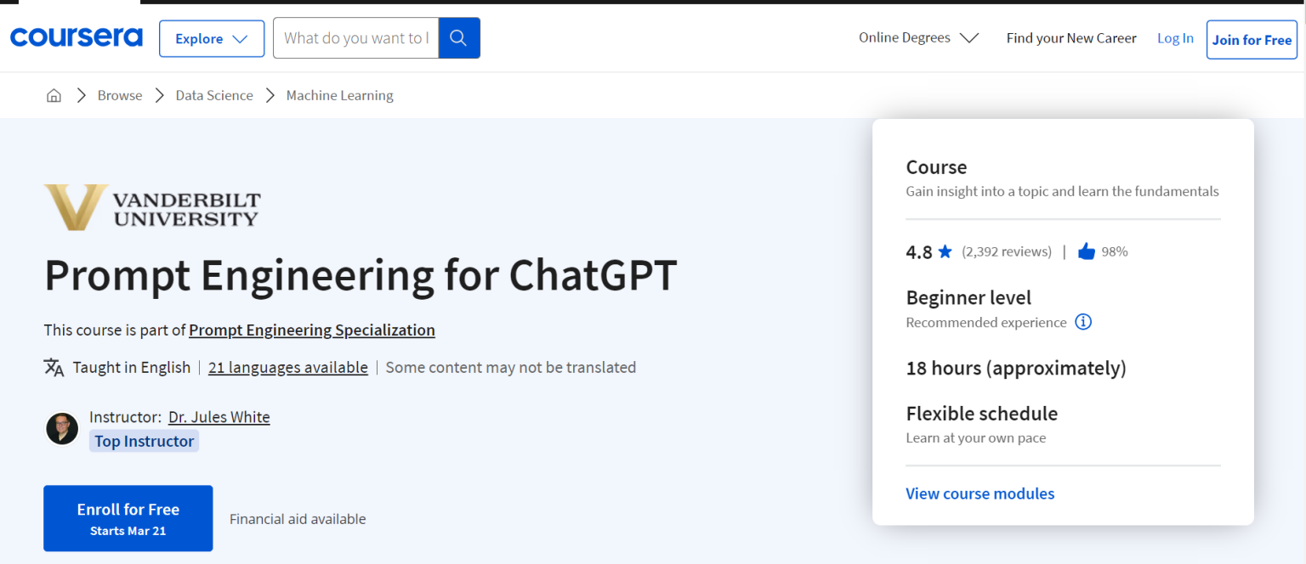Click the View course modules link

(x=979, y=493)
